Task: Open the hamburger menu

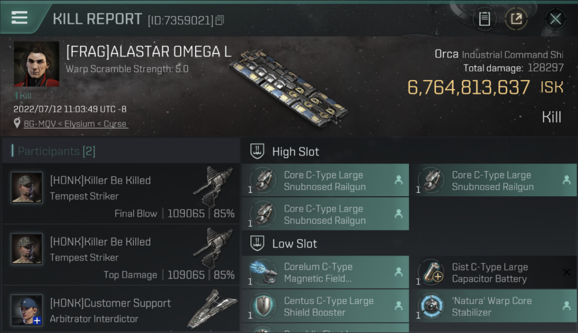Action: (x=19, y=18)
